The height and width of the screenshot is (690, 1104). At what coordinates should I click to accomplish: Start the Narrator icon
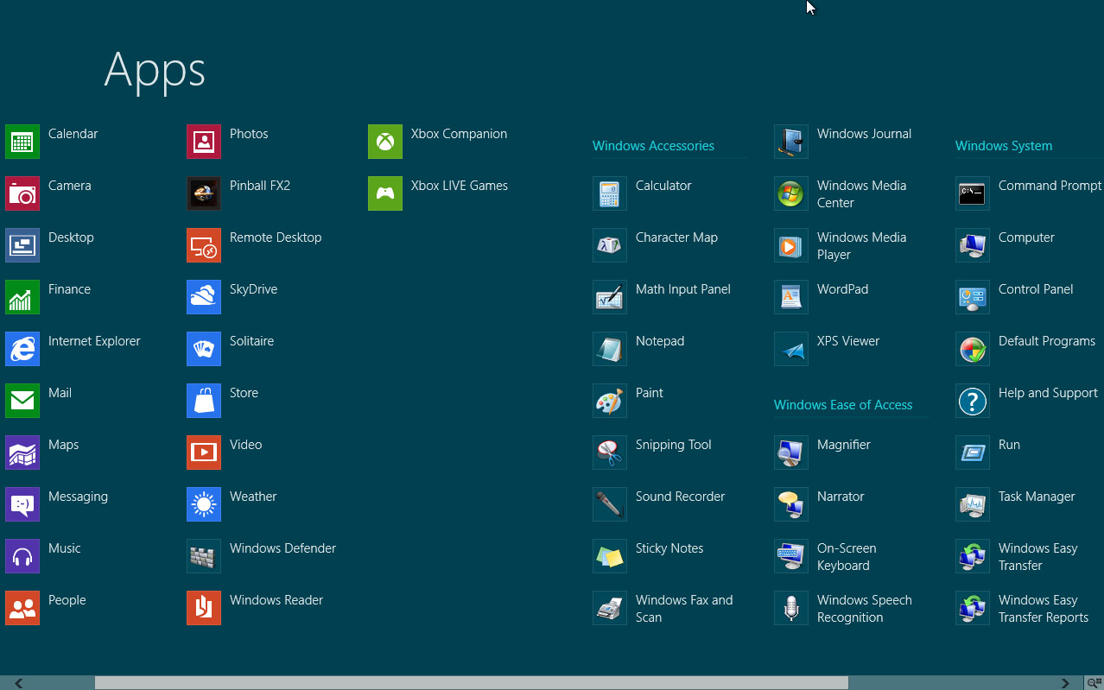click(x=791, y=504)
